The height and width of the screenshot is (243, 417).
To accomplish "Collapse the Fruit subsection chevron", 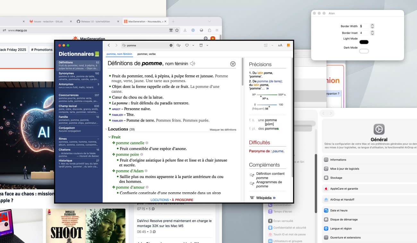I will [x=109, y=137].
